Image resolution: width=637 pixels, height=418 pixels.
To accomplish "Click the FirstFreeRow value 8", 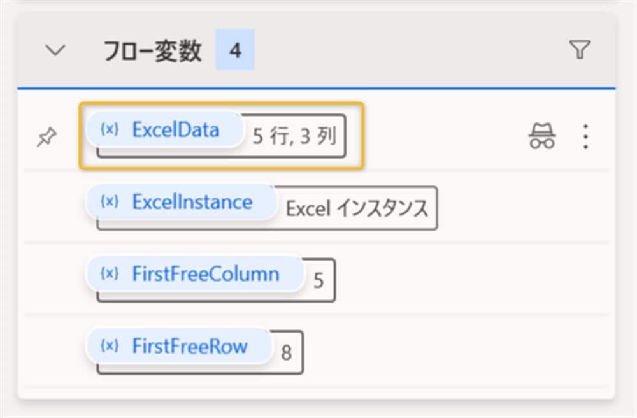I will pos(287,352).
